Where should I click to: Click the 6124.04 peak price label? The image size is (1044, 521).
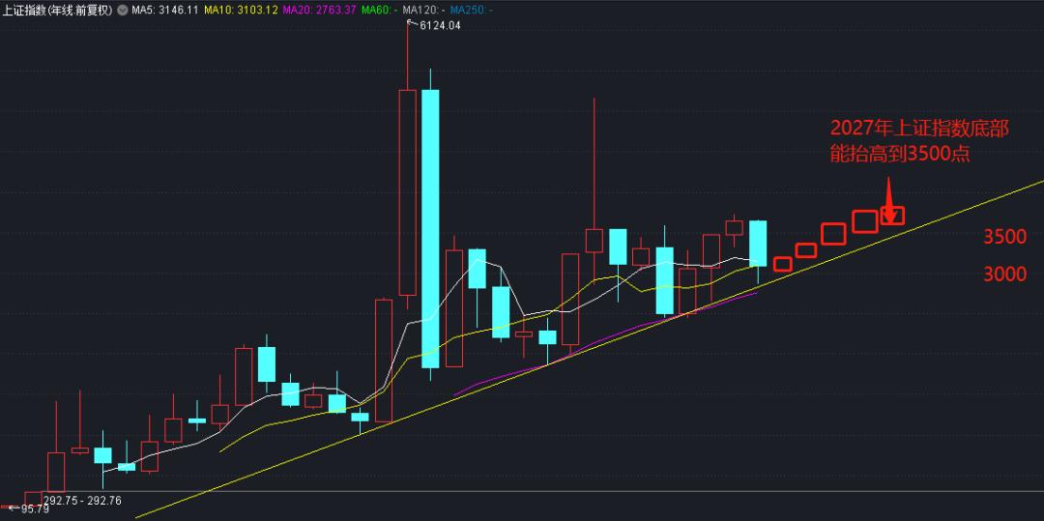pyautogui.click(x=440, y=25)
